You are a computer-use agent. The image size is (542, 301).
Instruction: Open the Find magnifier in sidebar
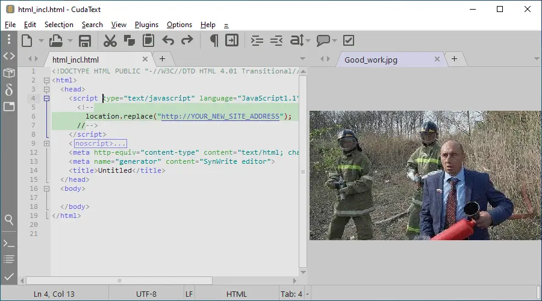point(9,220)
